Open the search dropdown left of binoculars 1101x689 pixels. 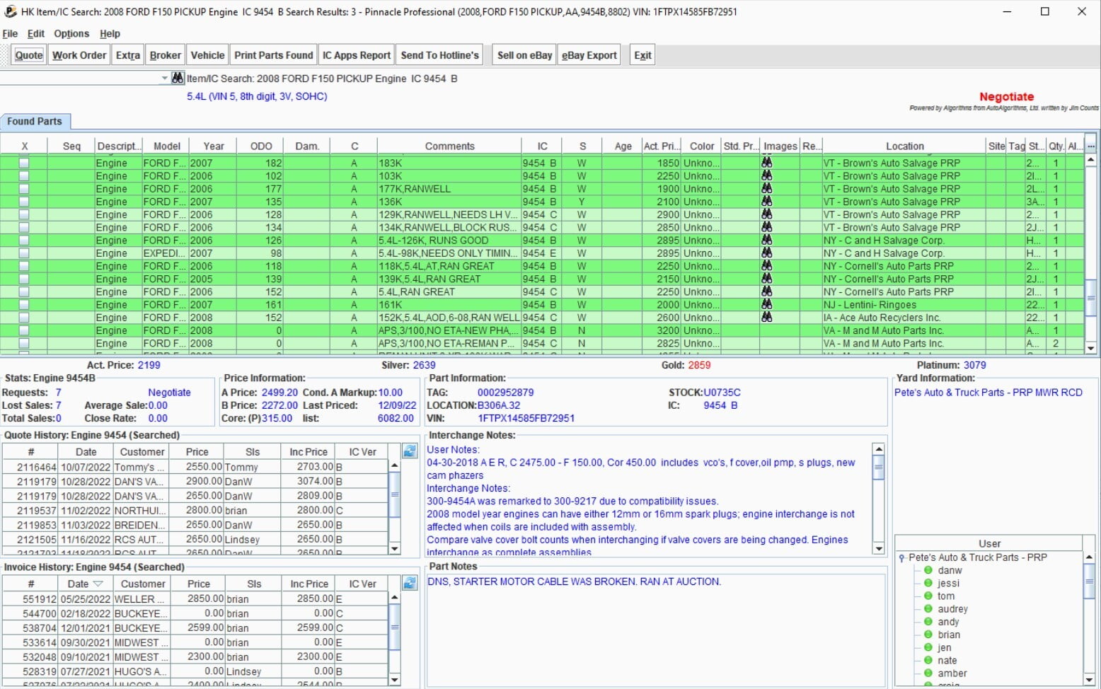pos(164,78)
